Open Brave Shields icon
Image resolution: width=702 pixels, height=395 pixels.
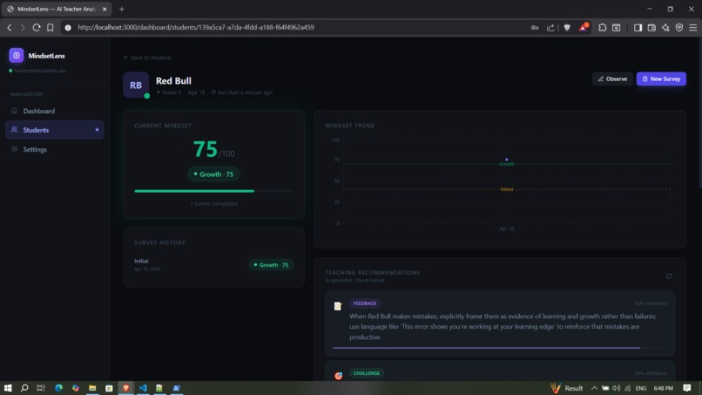(x=567, y=27)
